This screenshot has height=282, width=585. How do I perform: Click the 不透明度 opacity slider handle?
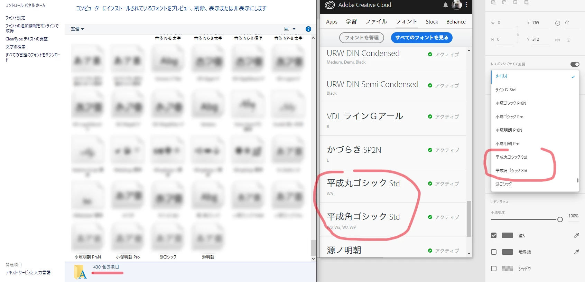tap(560, 219)
